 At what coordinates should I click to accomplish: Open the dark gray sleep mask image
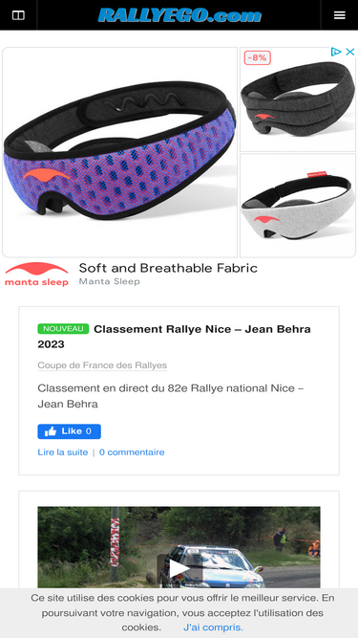pyautogui.click(x=298, y=99)
